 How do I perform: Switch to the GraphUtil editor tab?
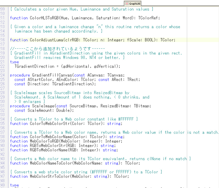(x=133, y=3)
